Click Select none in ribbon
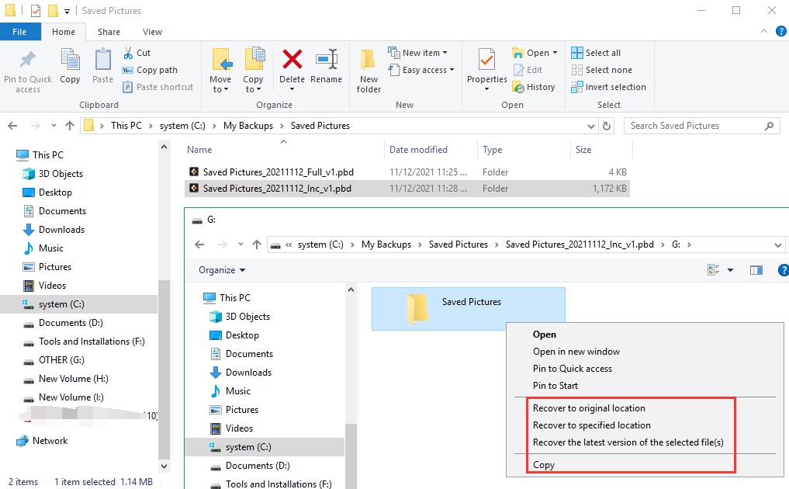 (602, 70)
